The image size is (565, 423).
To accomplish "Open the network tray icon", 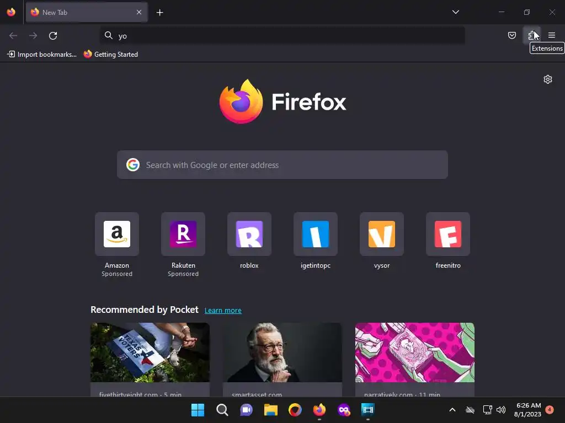I will coord(487,410).
